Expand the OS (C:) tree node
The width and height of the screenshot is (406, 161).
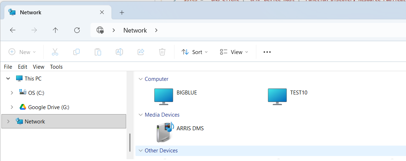tap(12, 93)
